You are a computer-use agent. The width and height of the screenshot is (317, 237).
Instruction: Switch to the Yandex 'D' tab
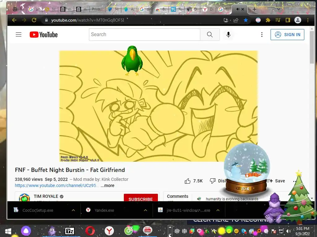click(208, 9)
